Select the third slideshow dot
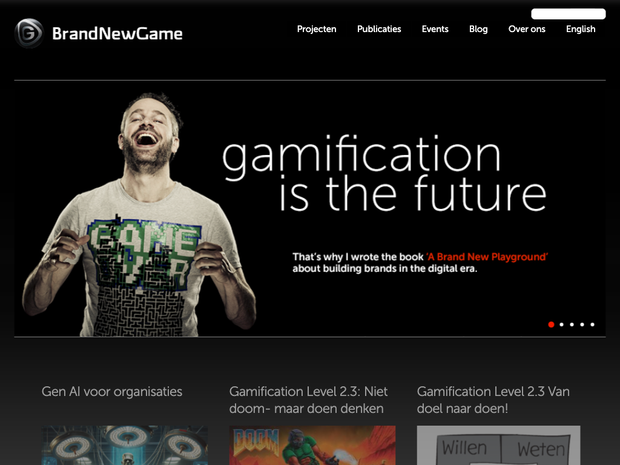The image size is (620, 465). click(572, 325)
